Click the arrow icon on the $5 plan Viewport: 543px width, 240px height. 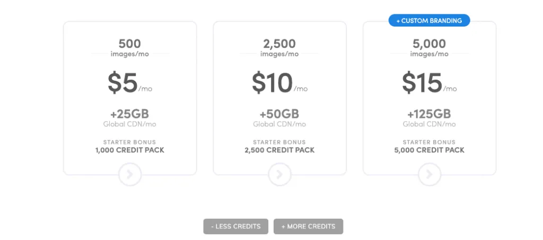[130, 174]
